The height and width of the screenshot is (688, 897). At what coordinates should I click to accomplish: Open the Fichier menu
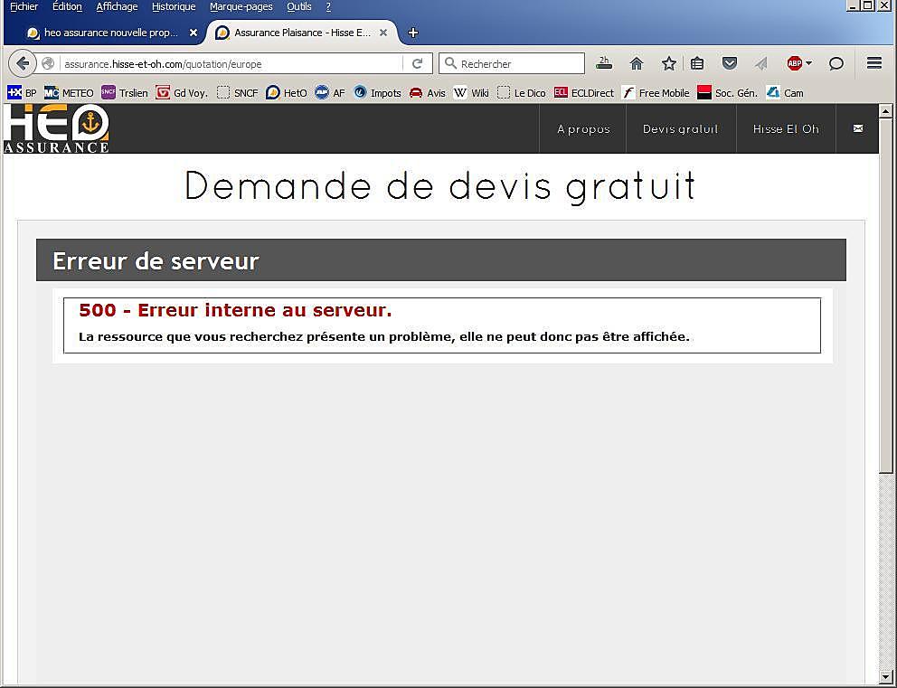(x=24, y=7)
